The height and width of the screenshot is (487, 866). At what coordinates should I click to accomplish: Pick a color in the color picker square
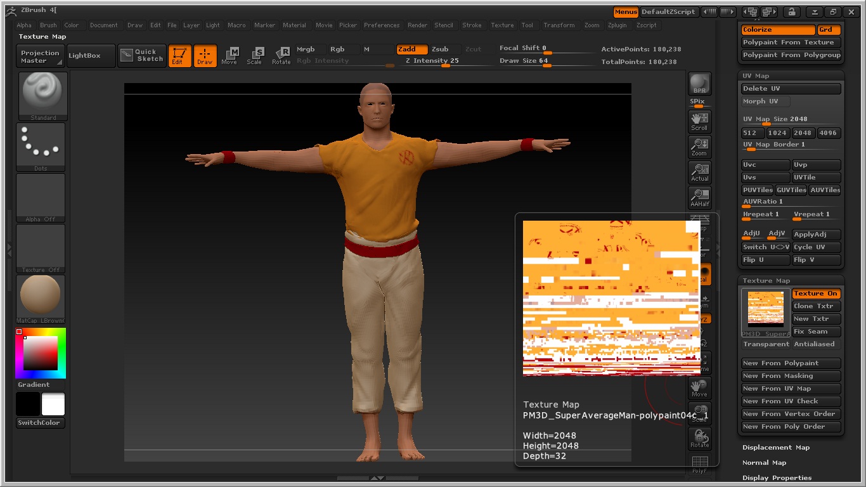point(41,353)
